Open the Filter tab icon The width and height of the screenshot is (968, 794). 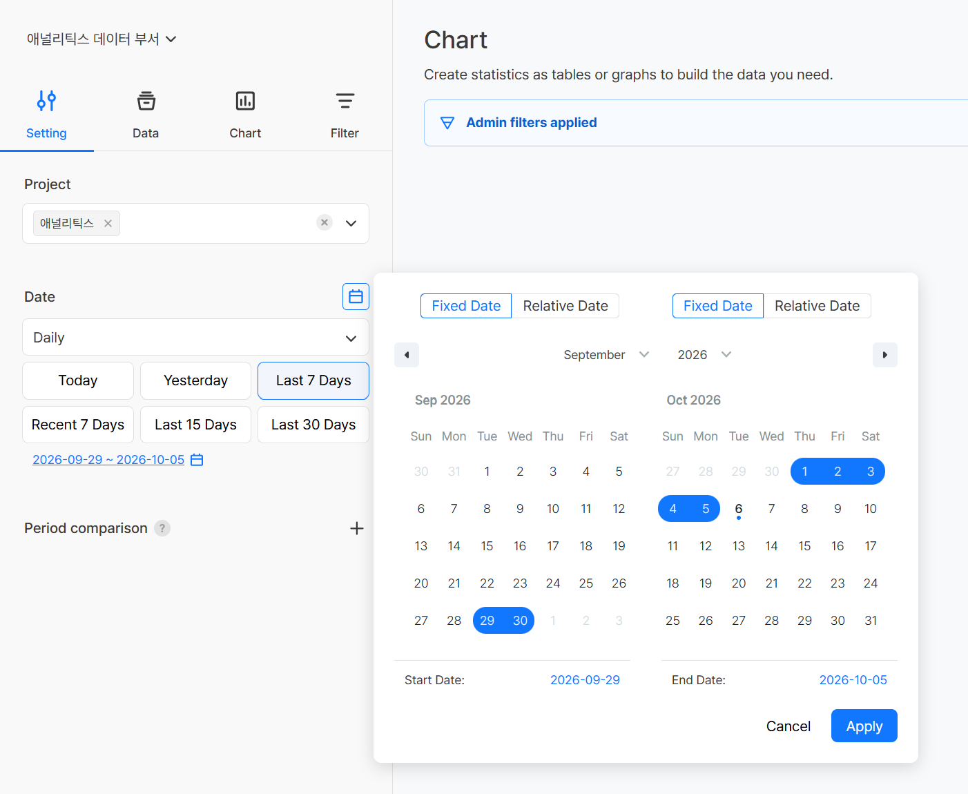[x=345, y=101]
